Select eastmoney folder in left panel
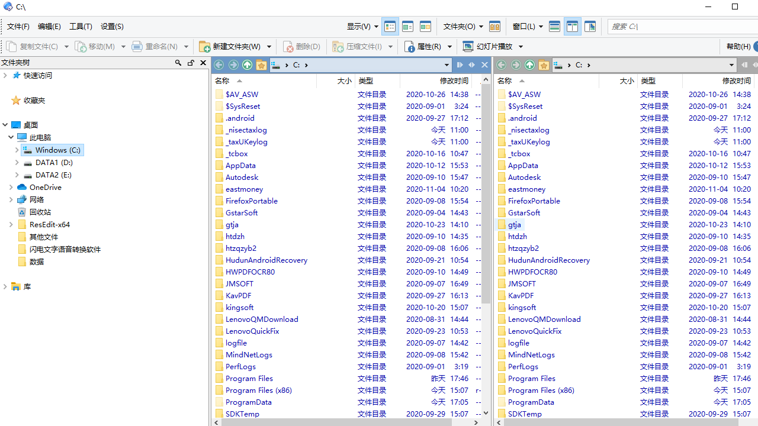The width and height of the screenshot is (758, 426). coord(244,189)
